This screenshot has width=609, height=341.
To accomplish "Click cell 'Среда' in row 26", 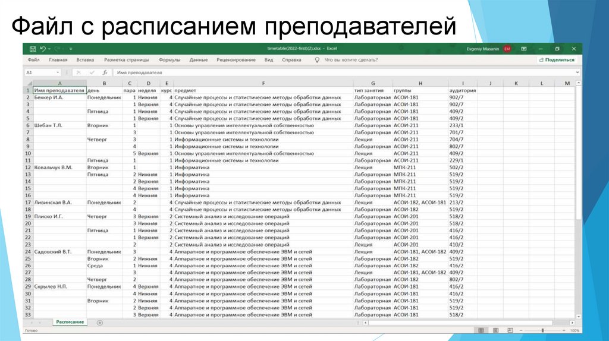I will click(x=104, y=266).
